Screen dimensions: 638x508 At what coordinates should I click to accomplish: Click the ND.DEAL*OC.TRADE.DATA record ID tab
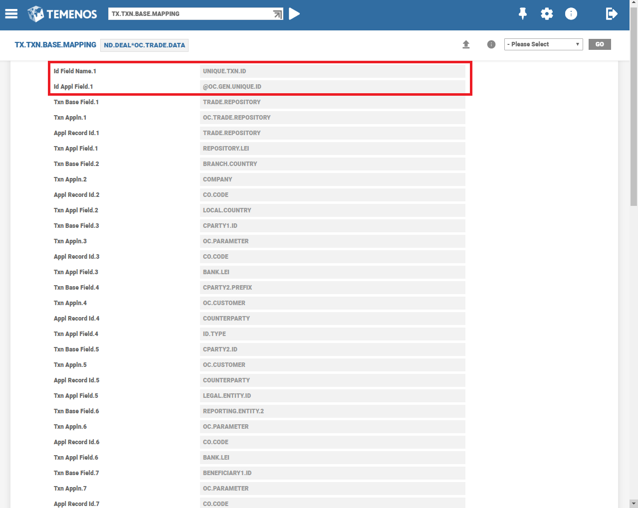tap(144, 45)
